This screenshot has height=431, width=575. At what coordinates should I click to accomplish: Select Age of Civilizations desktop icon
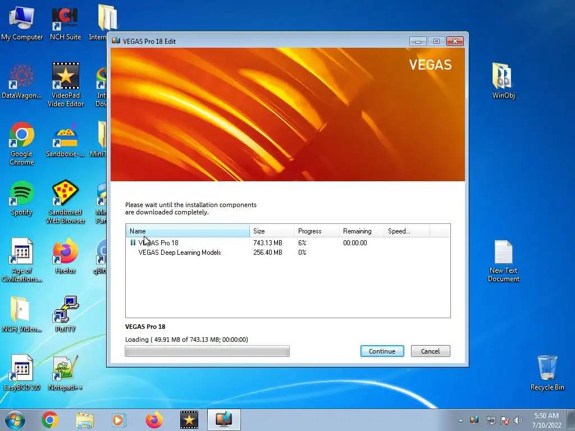click(x=22, y=260)
